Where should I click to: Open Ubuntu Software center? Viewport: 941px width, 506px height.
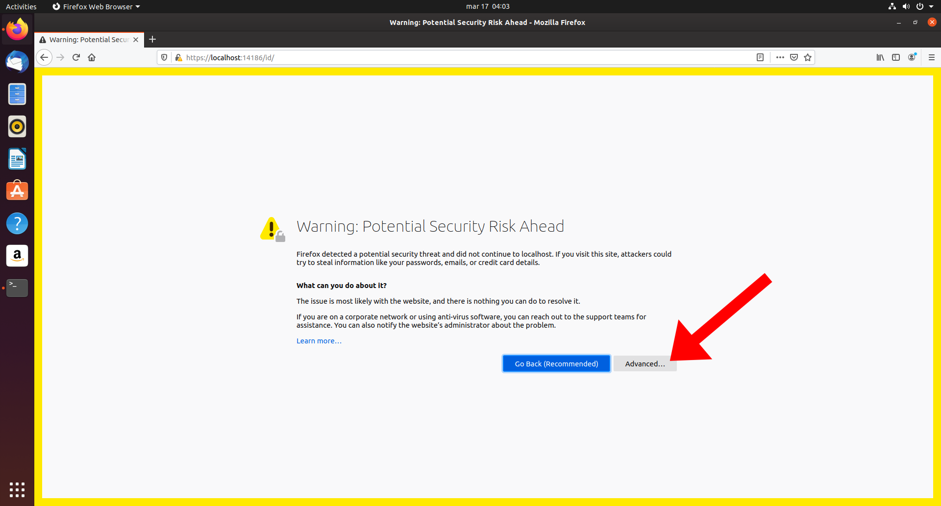click(17, 191)
